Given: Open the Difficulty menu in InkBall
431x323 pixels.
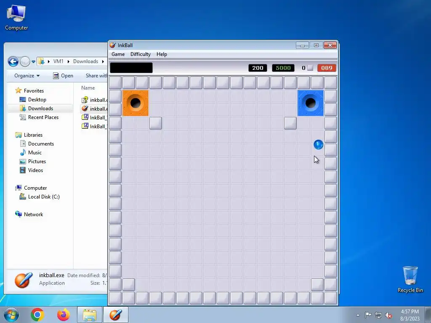Looking at the screenshot, I should 141,54.
